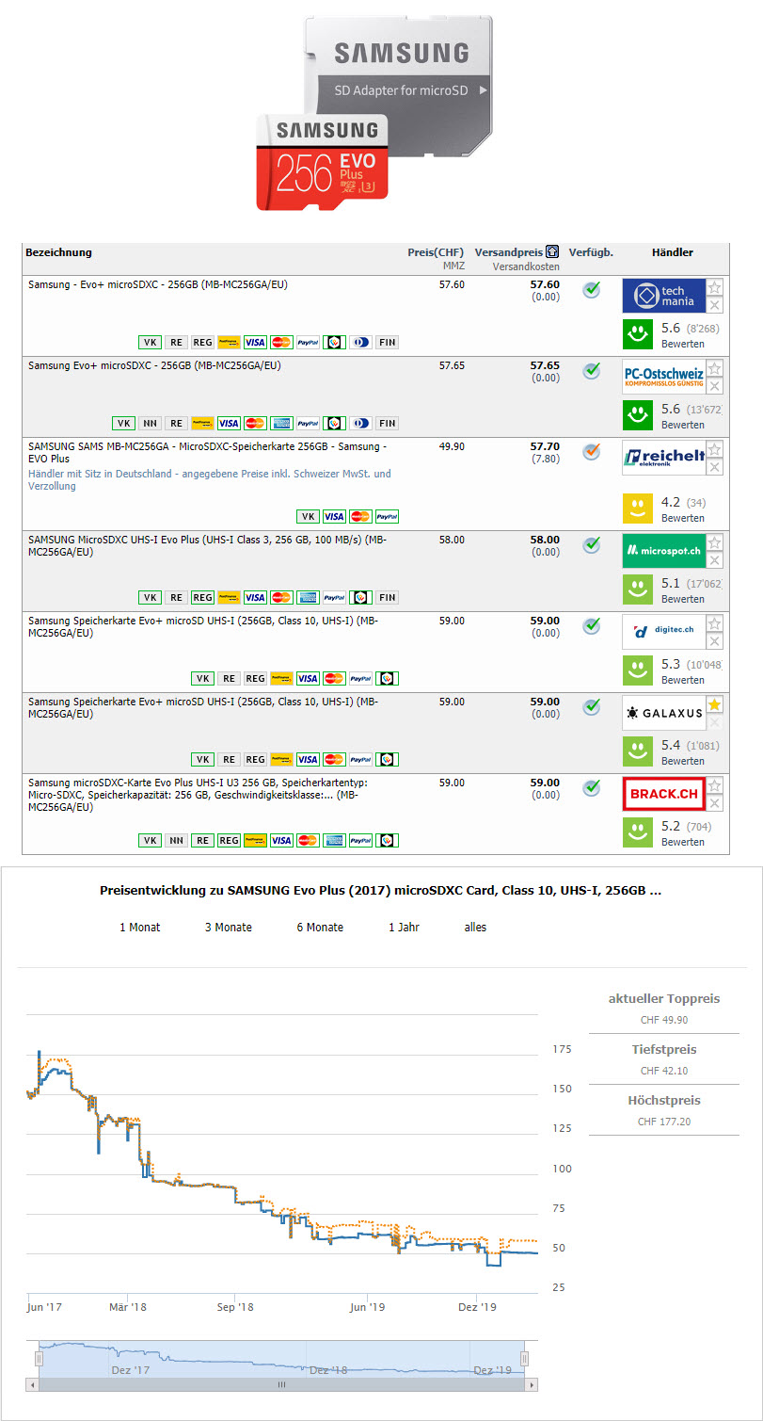
Task: Select the 'alles' time range
Action: (475, 928)
